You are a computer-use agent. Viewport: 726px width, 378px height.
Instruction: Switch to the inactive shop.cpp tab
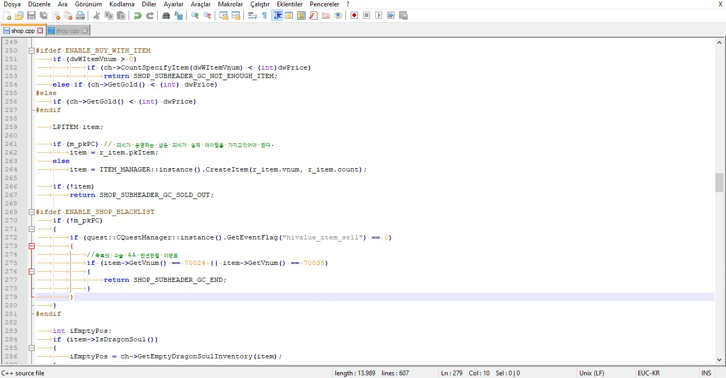point(67,31)
